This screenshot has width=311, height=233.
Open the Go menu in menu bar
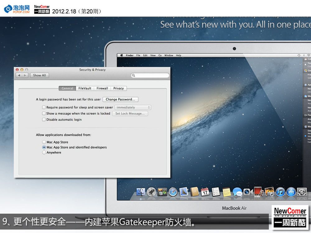coord(160,56)
